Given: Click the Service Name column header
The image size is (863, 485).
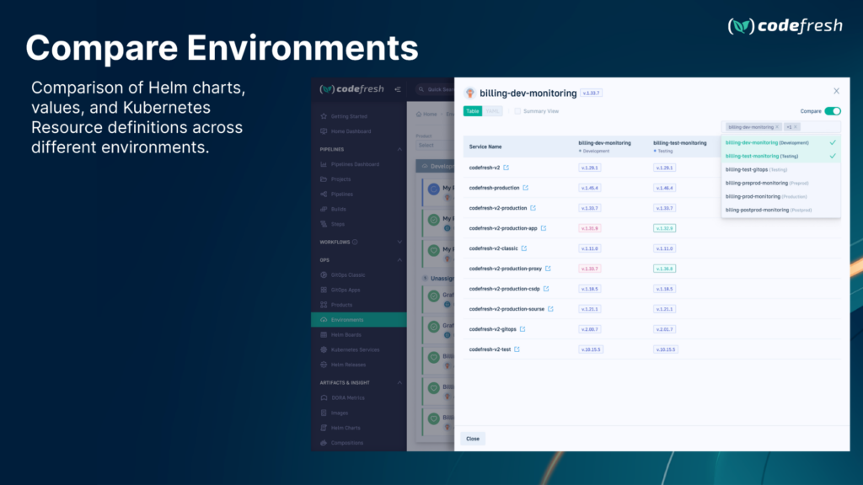Looking at the screenshot, I should point(485,147).
